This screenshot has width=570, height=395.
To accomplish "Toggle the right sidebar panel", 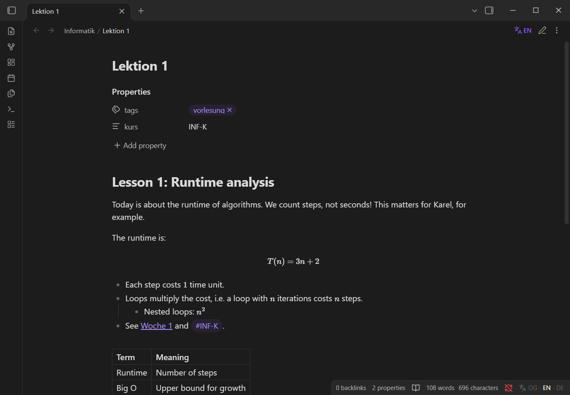I will point(489,10).
